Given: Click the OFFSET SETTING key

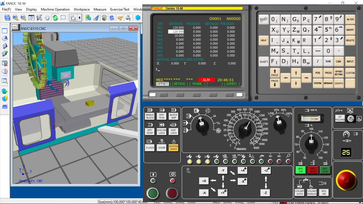Looking at the screenshot, I should 339,73.
